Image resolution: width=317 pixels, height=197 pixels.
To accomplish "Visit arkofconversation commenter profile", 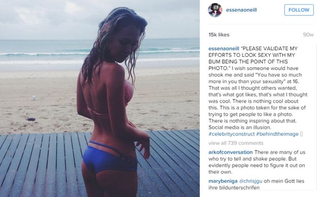I will pos(231,152).
